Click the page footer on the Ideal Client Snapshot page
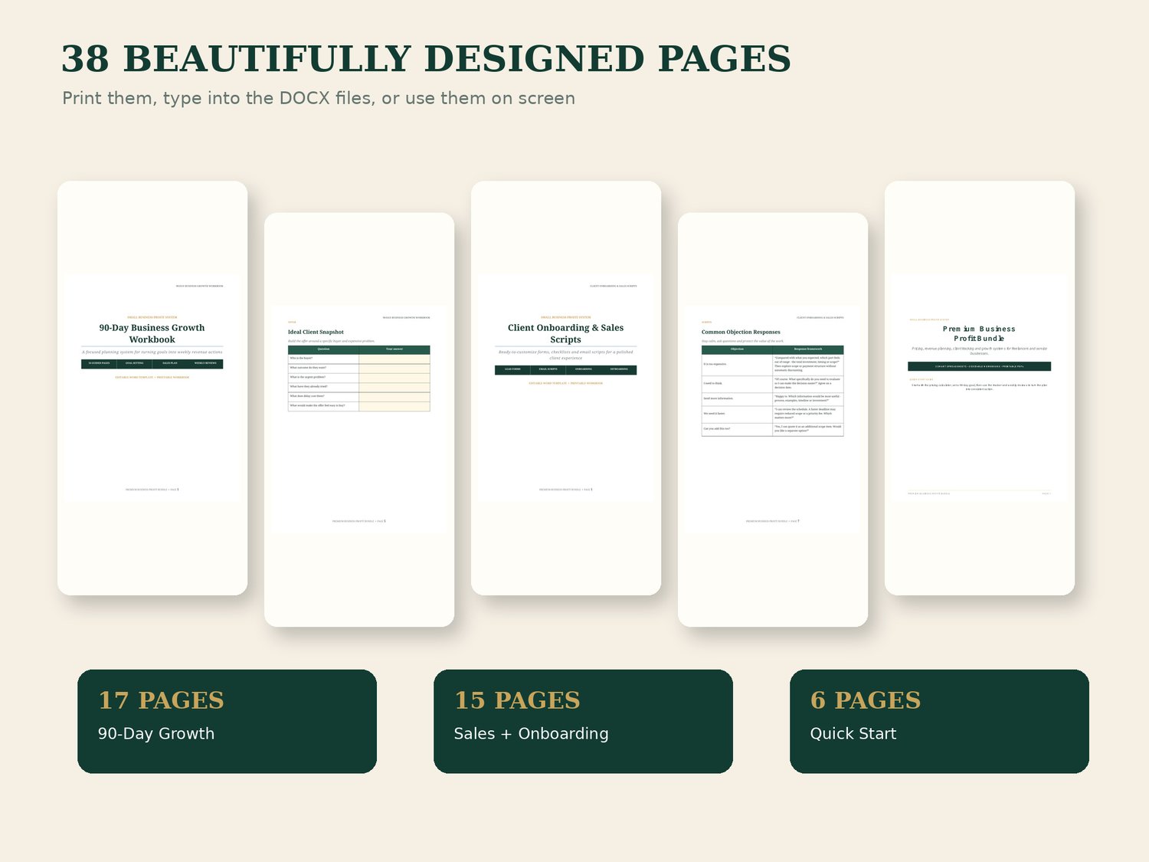Screen dimensions: 1149x862 pos(358,521)
